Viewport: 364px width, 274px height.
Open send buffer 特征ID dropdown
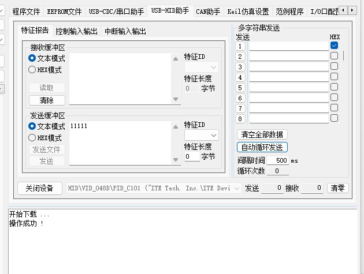pos(202,136)
